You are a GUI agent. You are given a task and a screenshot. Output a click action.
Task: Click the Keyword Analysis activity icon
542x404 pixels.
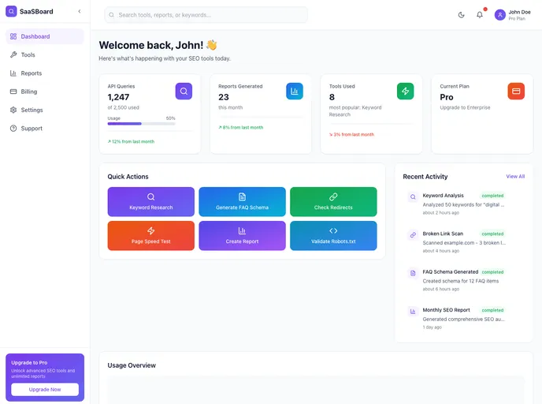tap(413, 197)
